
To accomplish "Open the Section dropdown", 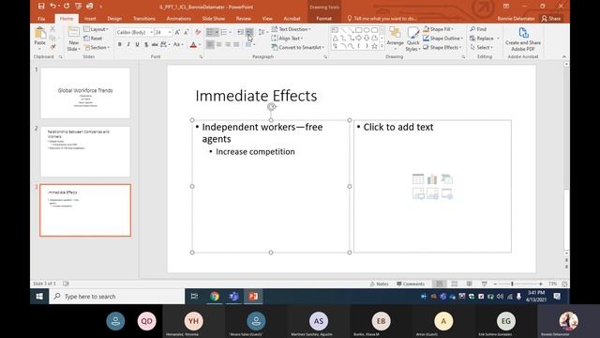I will pyautogui.click(x=97, y=48).
